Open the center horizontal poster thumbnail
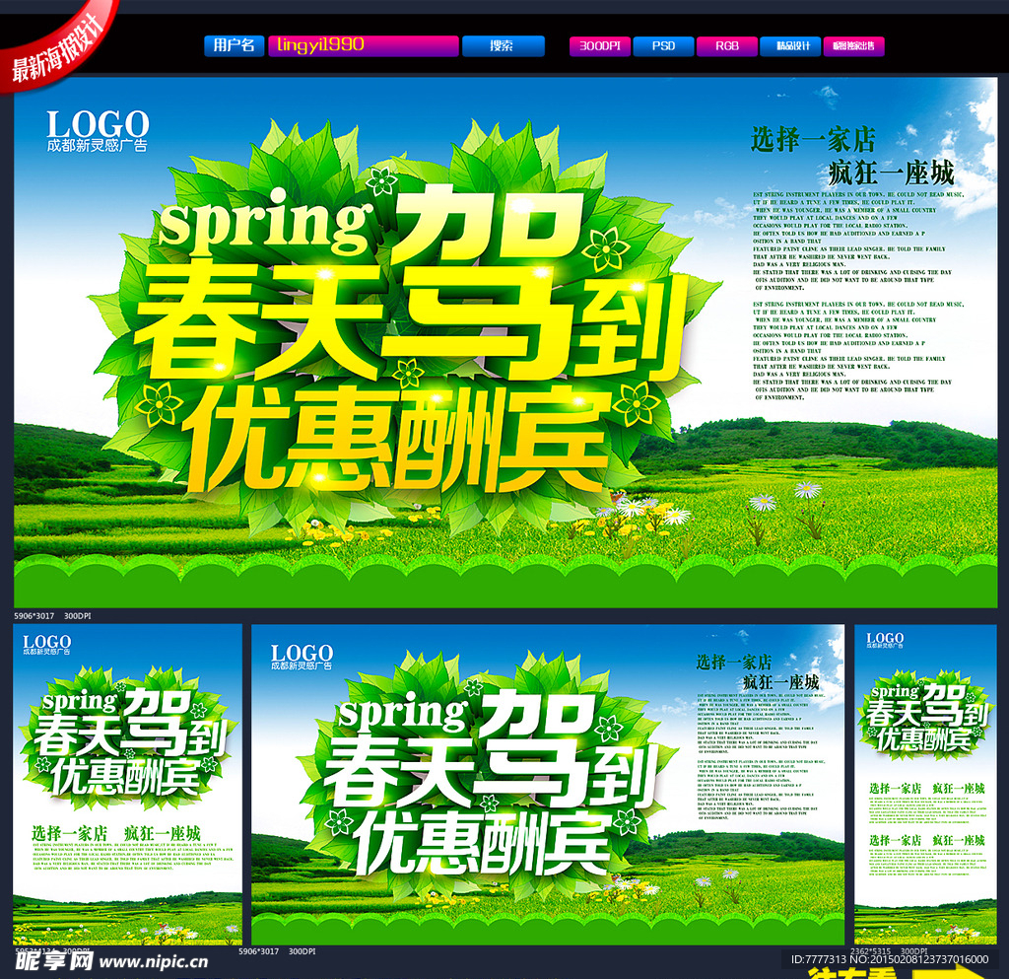 (x=548, y=784)
